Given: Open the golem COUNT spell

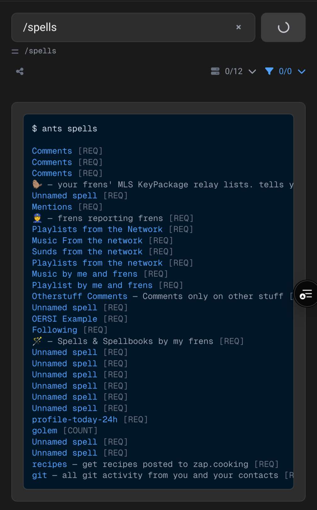Looking at the screenshot, I should 45,431.
